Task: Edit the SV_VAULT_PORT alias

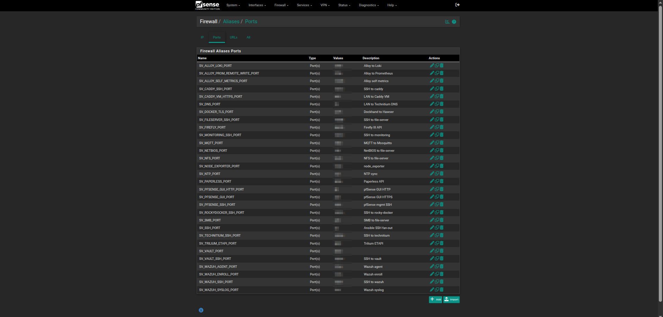Action: 432,251
